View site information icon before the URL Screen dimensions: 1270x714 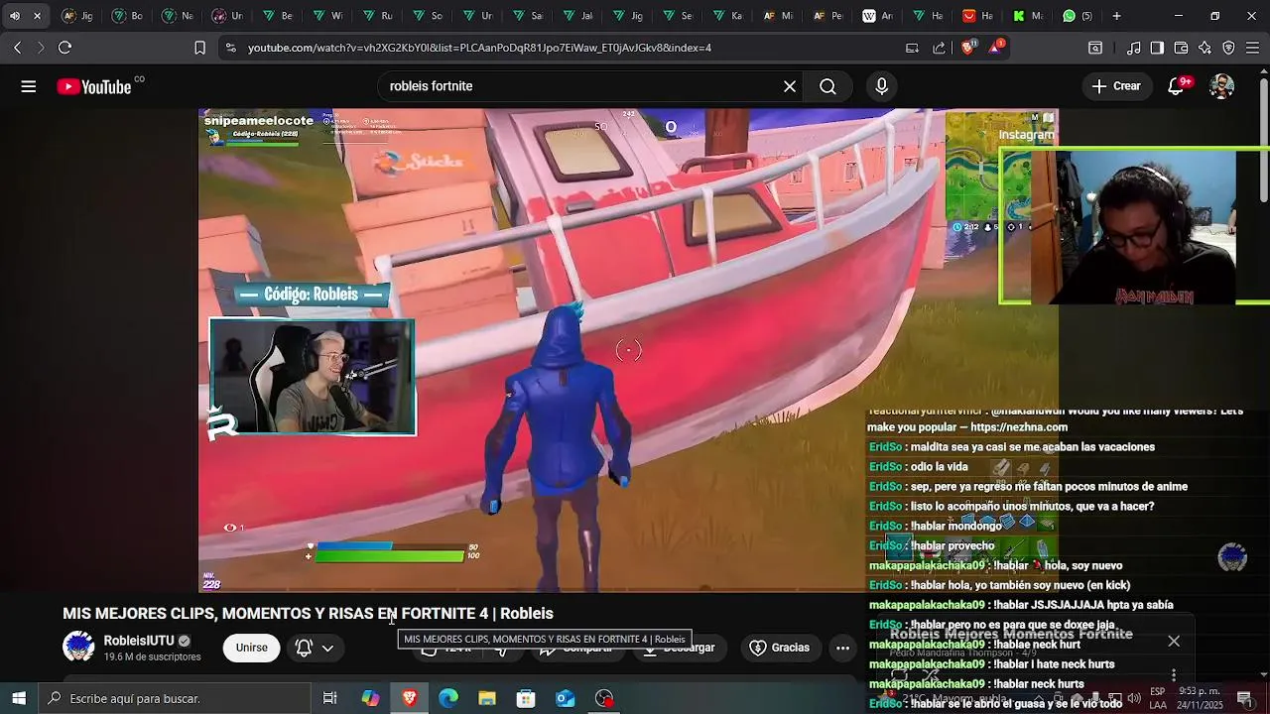pyautogui.click(x=230, y=48)
